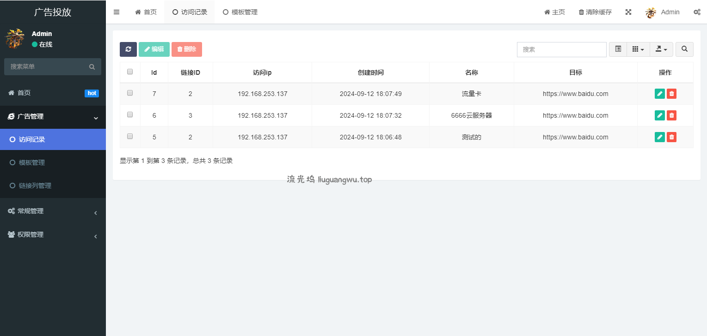Open the columns visibility dropdown
The image size is (707, 336).
(x=638, y=49)
